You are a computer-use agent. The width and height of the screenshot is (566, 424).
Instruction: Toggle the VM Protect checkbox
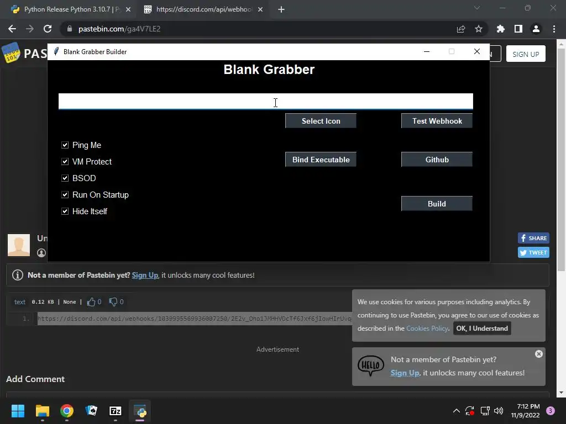pyautogui.click(x=65, y=162)
